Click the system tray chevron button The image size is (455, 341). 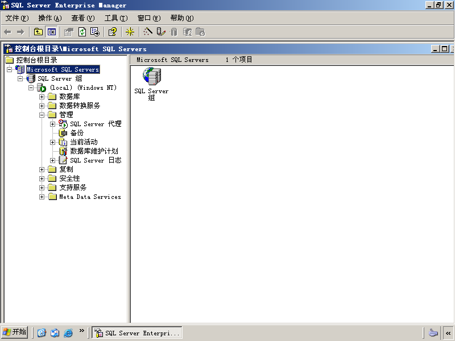pos(448,333)
